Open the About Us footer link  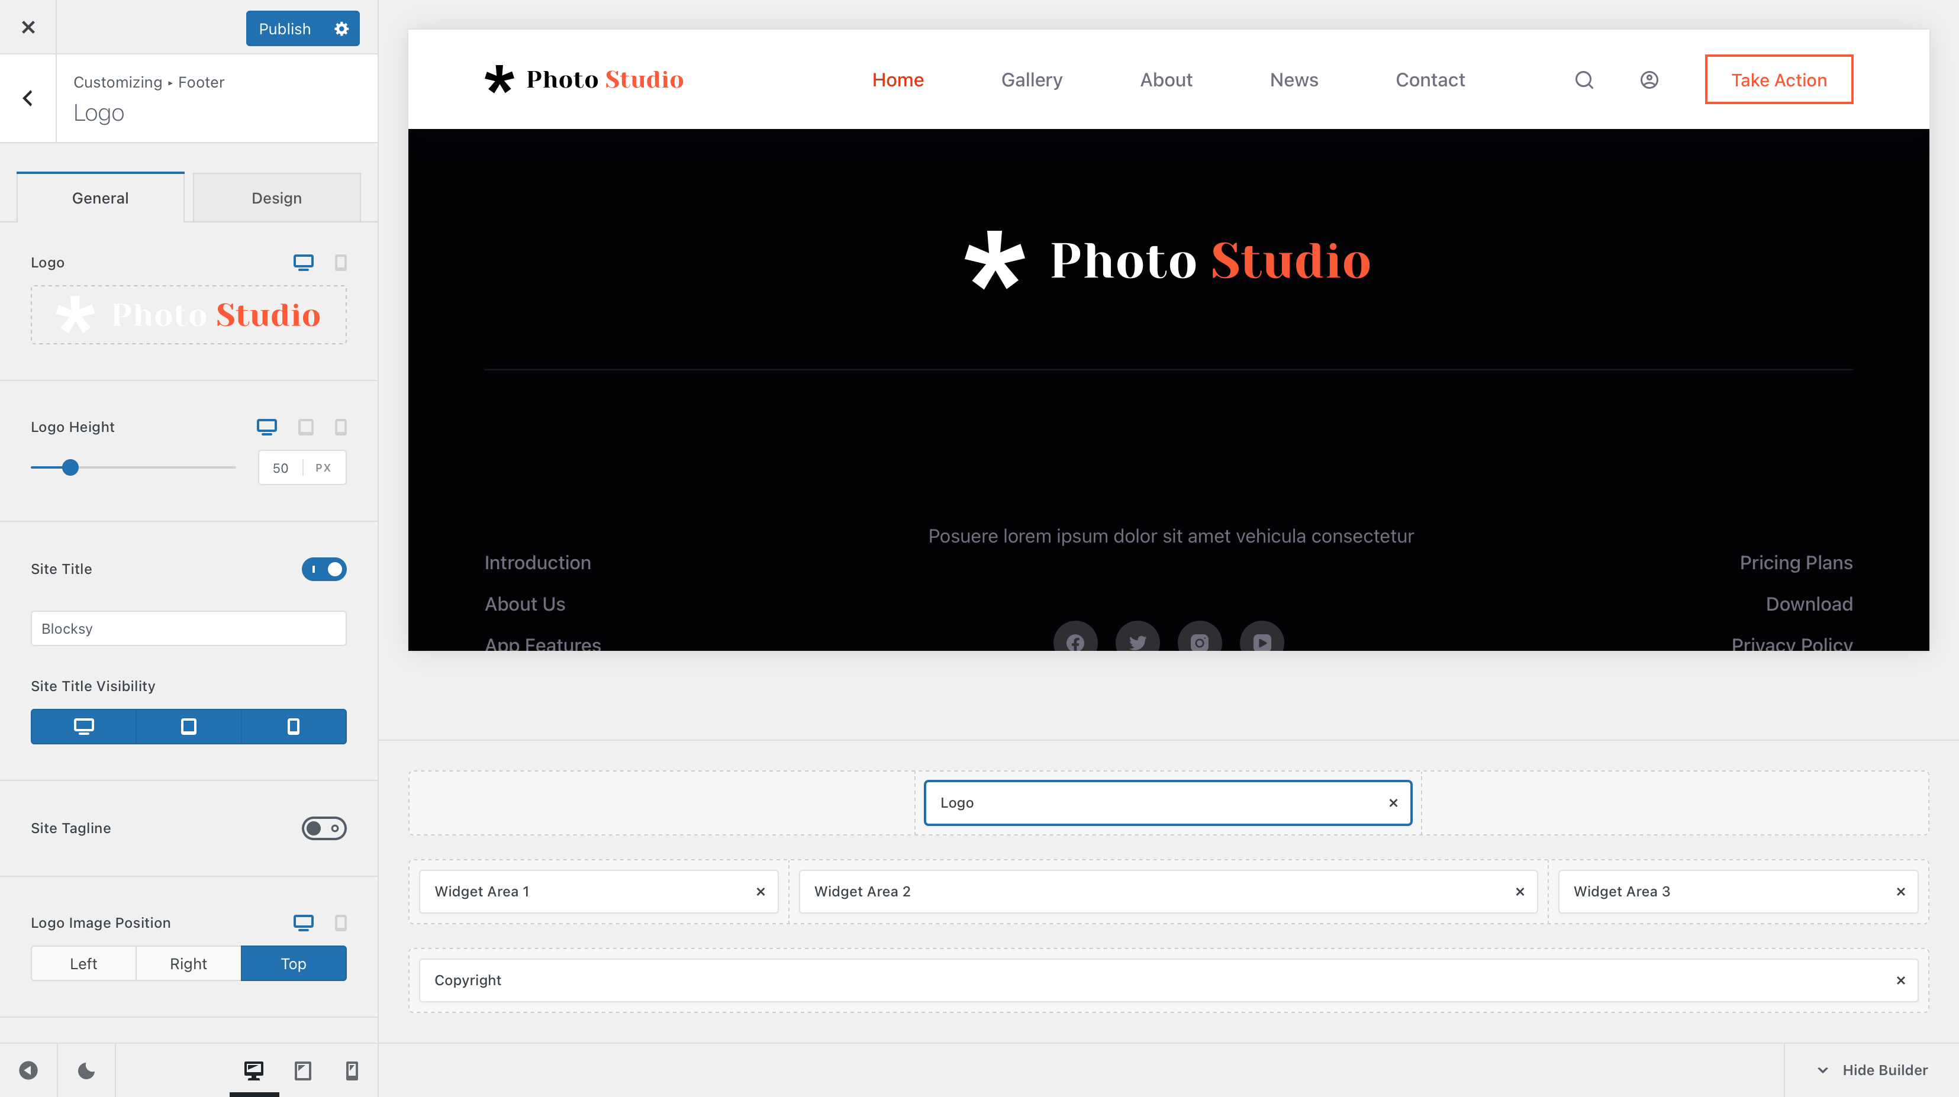[525, 604]
